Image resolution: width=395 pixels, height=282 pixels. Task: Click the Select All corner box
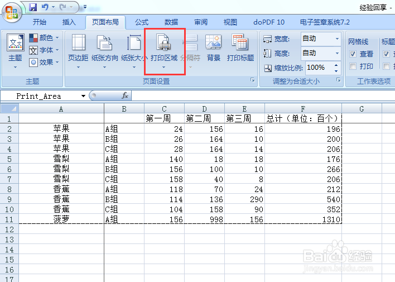tap(9, 109)
